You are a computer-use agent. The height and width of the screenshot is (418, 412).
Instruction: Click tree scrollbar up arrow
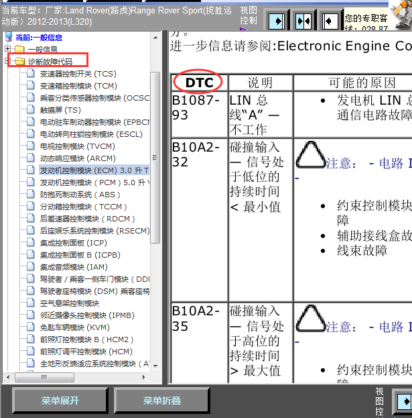tap(155, 38)
